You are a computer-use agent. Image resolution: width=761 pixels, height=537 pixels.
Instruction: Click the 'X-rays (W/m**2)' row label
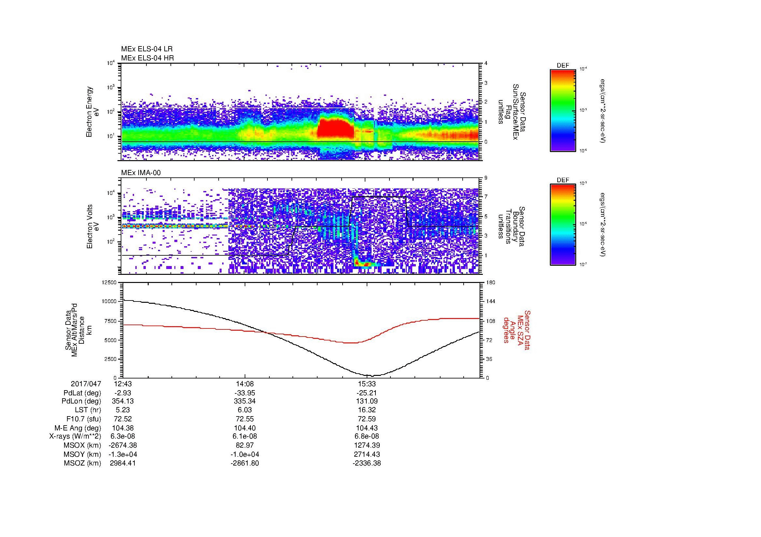pyautogui.click(x=75, y=436)
